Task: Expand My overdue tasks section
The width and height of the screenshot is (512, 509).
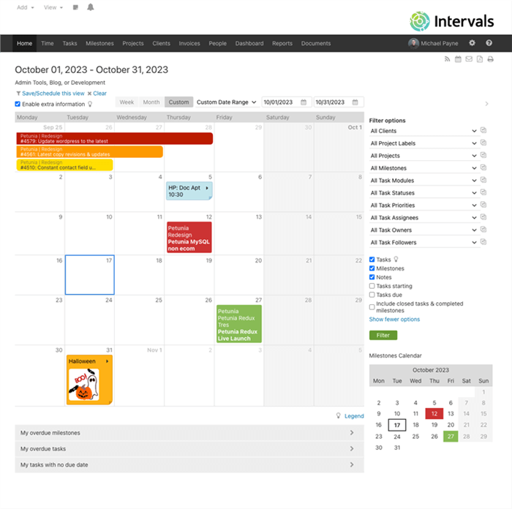Action: click(x=189, y=448)
